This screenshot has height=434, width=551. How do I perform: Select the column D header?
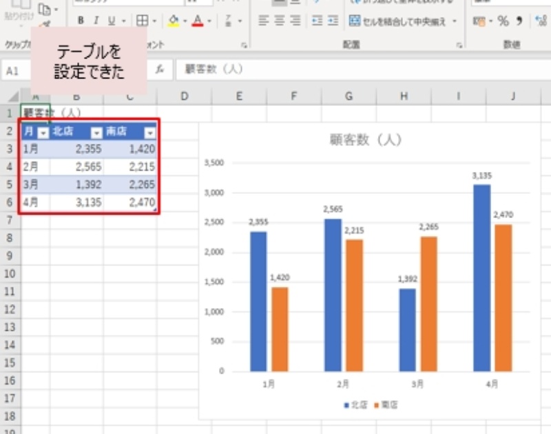[x=184, y=96]
